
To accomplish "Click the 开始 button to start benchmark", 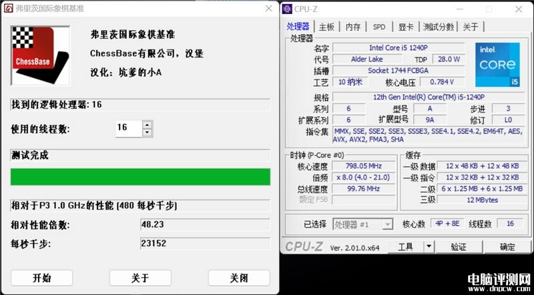I will 42,278.
